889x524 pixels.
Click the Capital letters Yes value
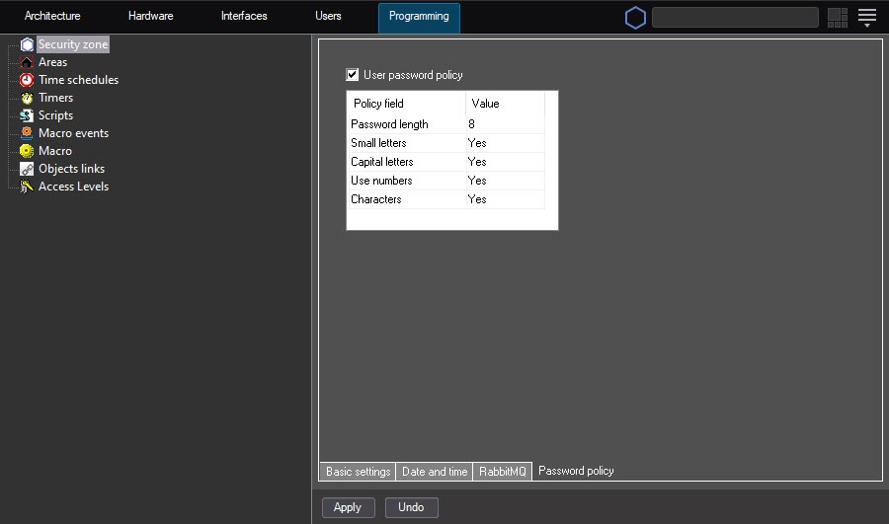(x=505, y=162)
